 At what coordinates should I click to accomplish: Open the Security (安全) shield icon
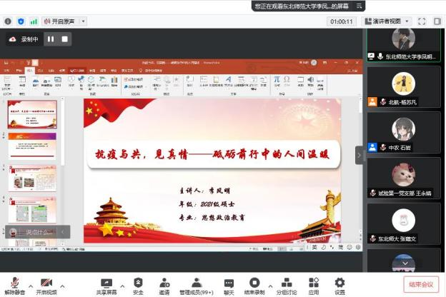coord(138,283)
